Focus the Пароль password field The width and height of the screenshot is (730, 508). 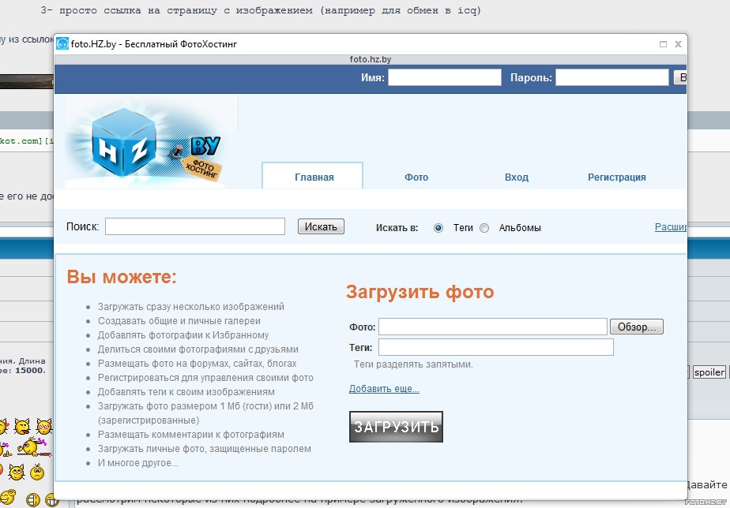pos(612,77)
